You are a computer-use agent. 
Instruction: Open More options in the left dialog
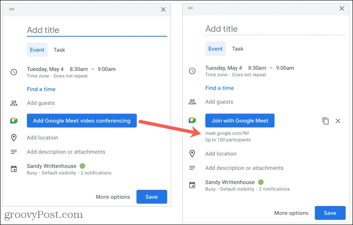pyautogui.click(x=113, y=197)
